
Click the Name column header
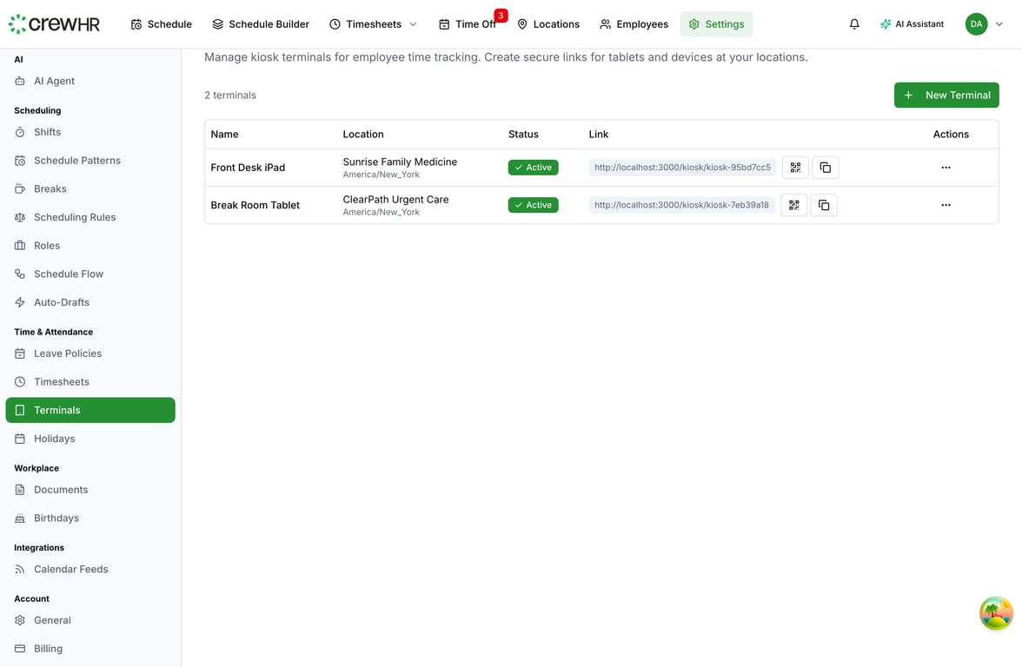(224, 134)
